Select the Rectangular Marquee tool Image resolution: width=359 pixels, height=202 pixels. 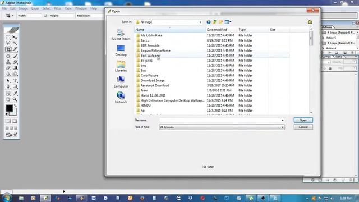tap(8, 38)
